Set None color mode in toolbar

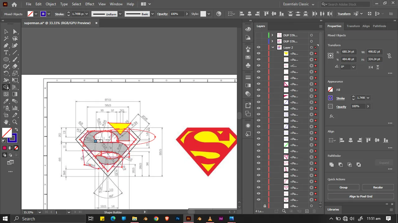click(x=16, y=148)
